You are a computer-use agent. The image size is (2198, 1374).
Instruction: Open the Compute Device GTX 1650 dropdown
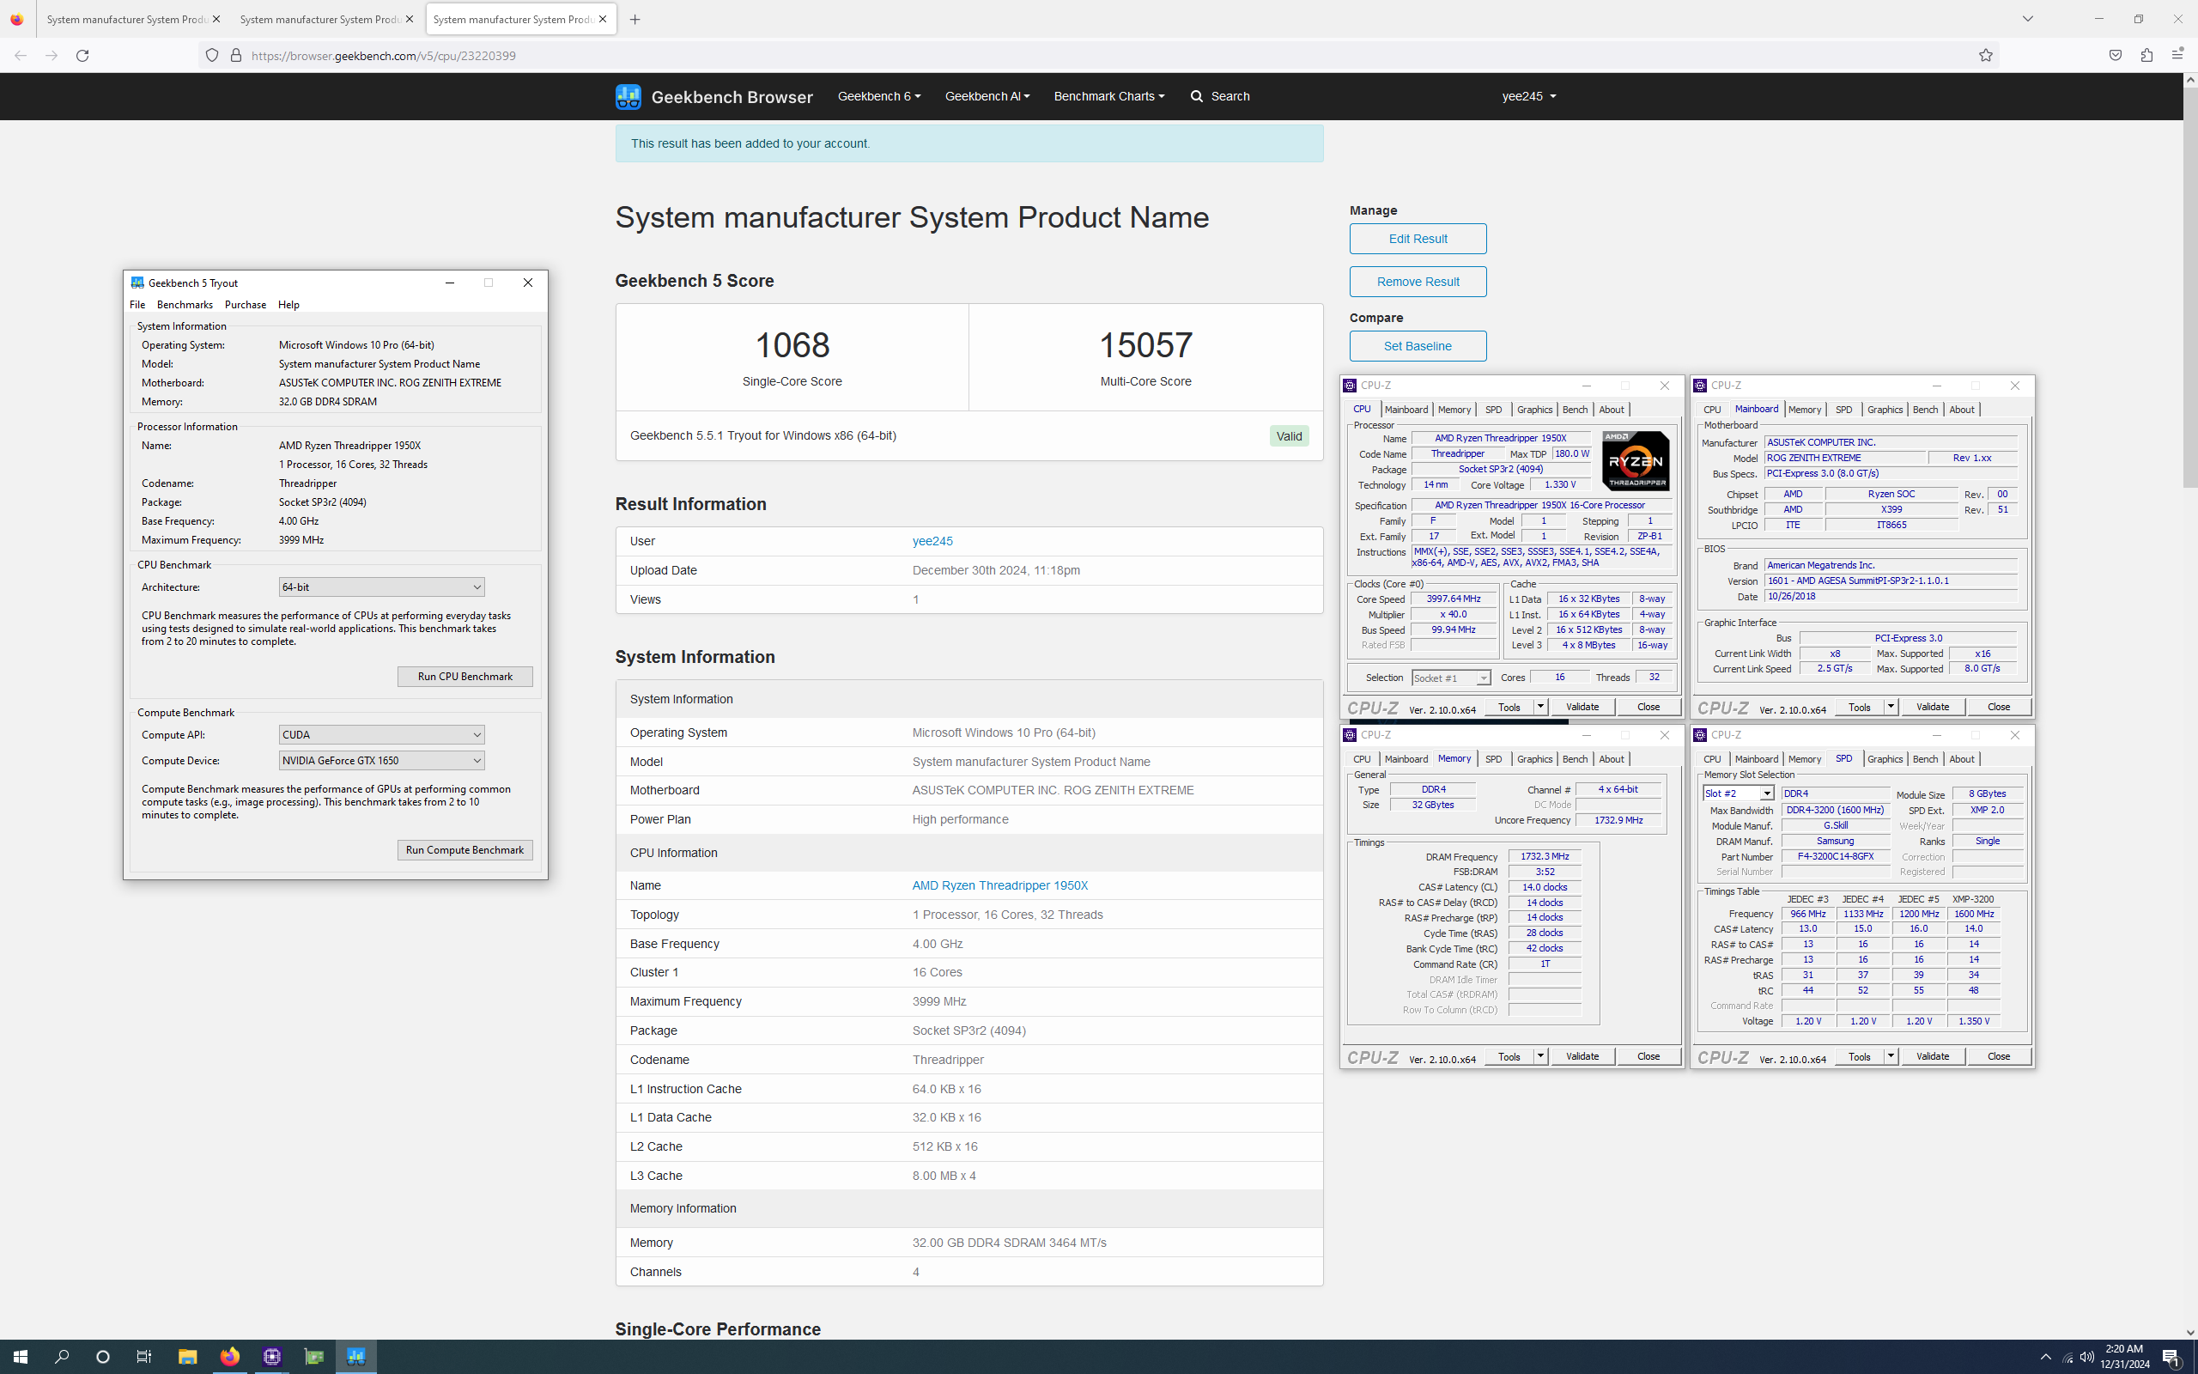tap(380, 761)
